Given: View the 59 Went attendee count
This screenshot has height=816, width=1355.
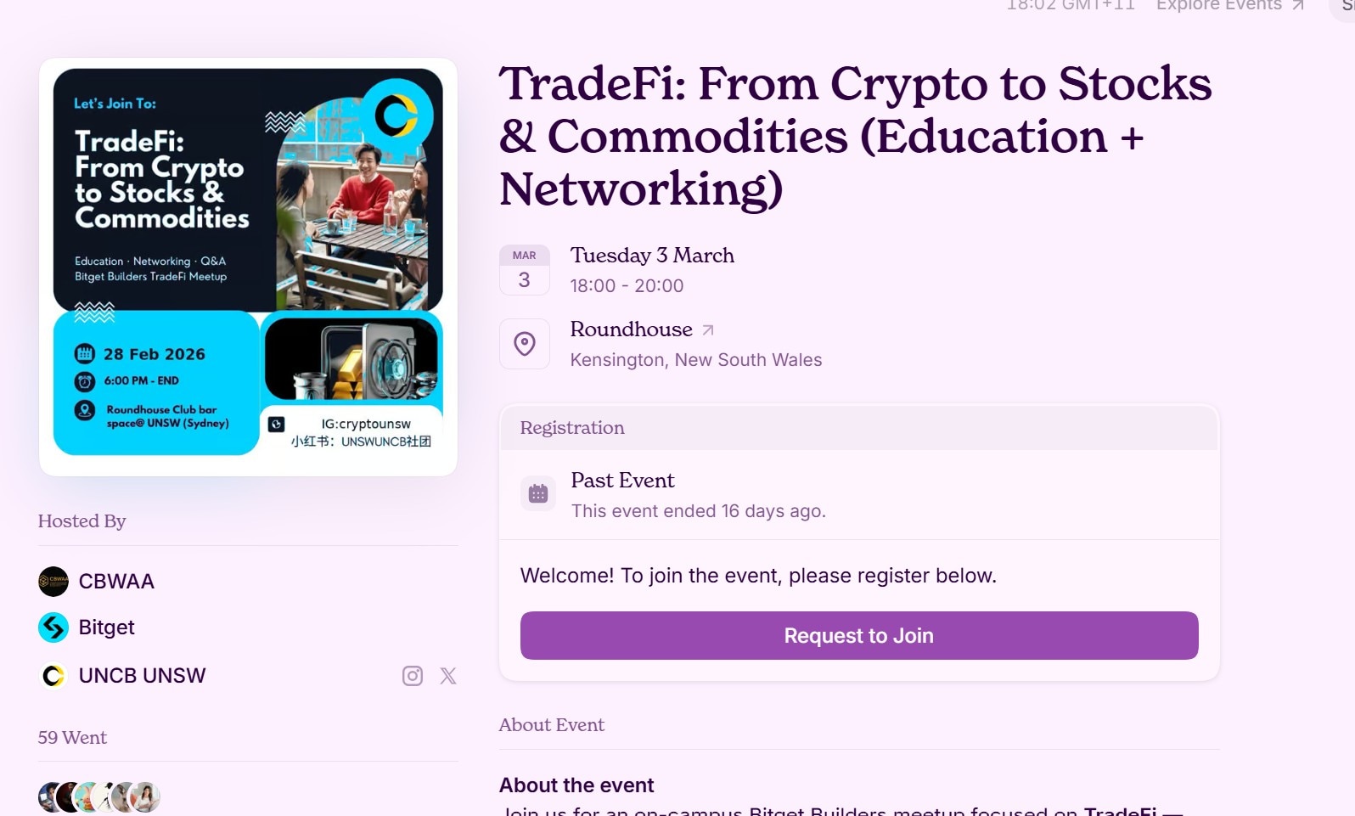Looking at the screenshot, I should [72, 738].
